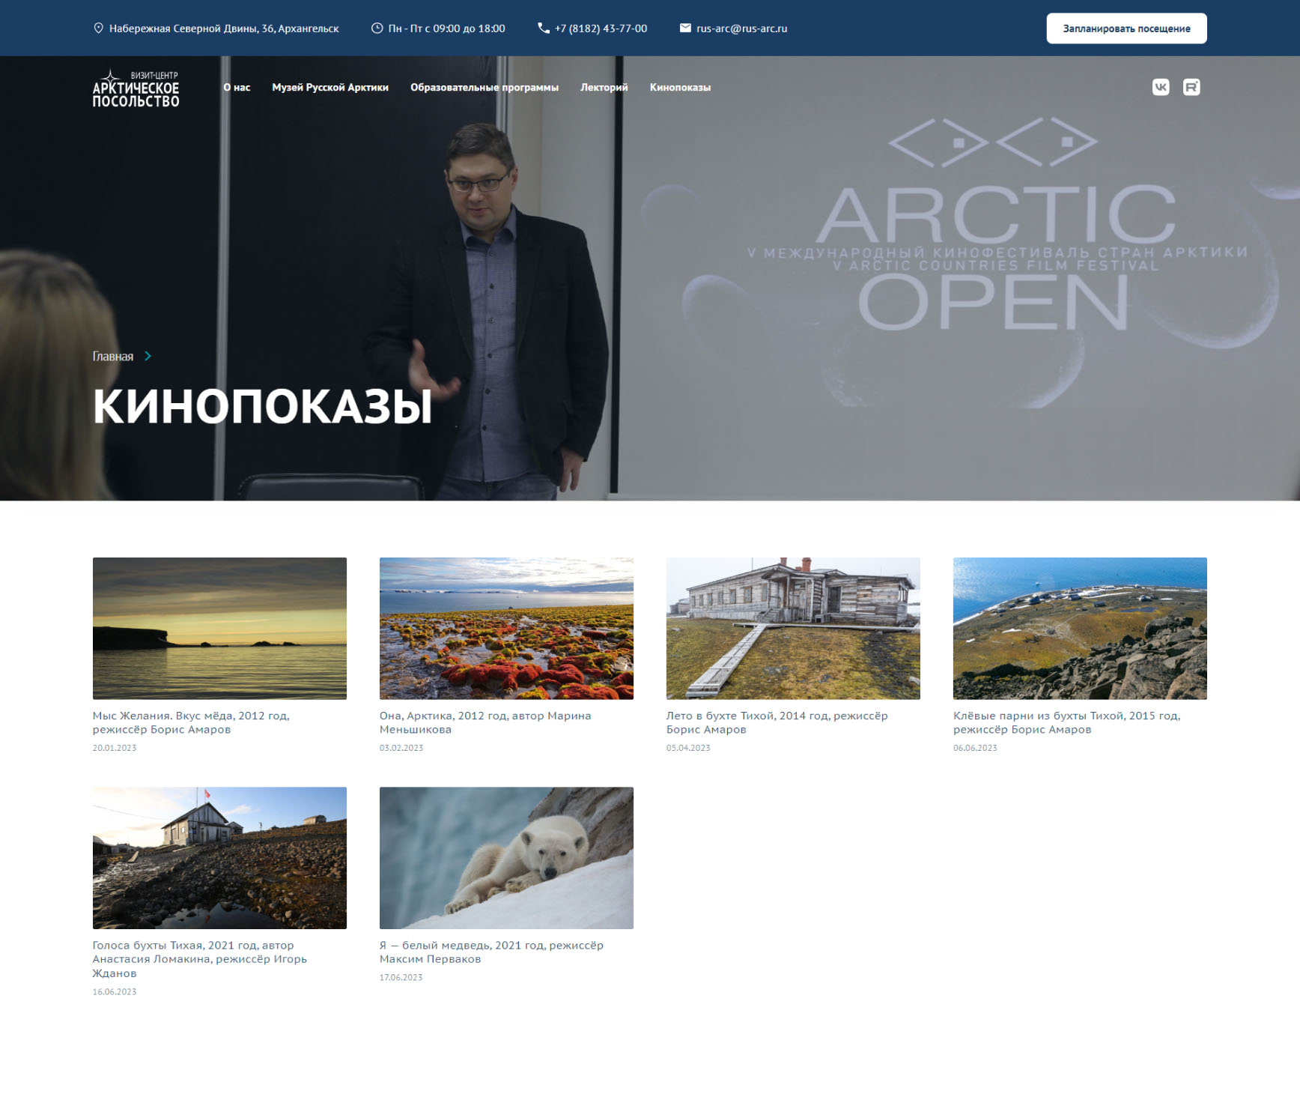Open Образовательные программы menu item
The image size is (1300, 1118).
[485, 88]
